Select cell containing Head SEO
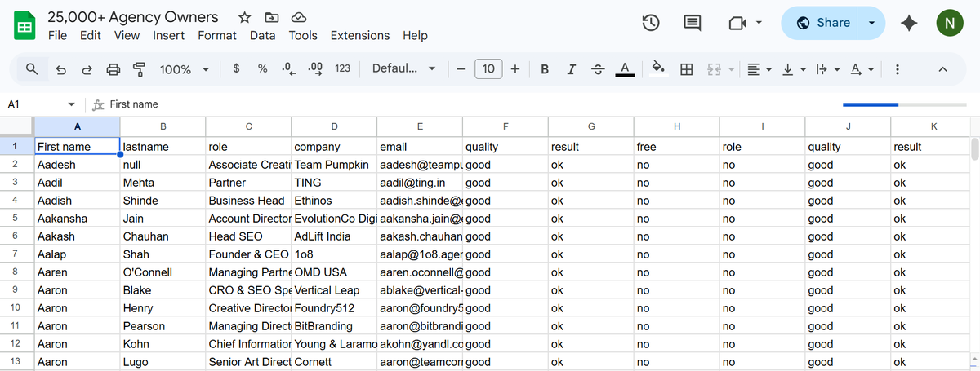This screenshot has width=980, height=371. tap(248, 236)
